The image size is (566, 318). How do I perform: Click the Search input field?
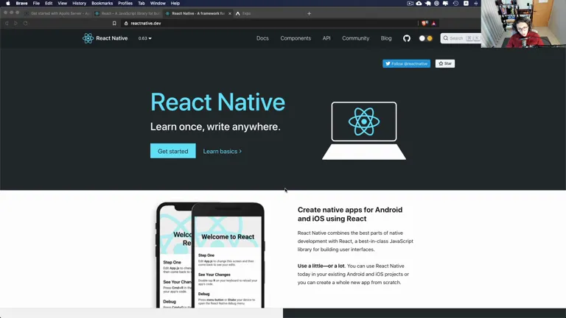coord(461,38)
